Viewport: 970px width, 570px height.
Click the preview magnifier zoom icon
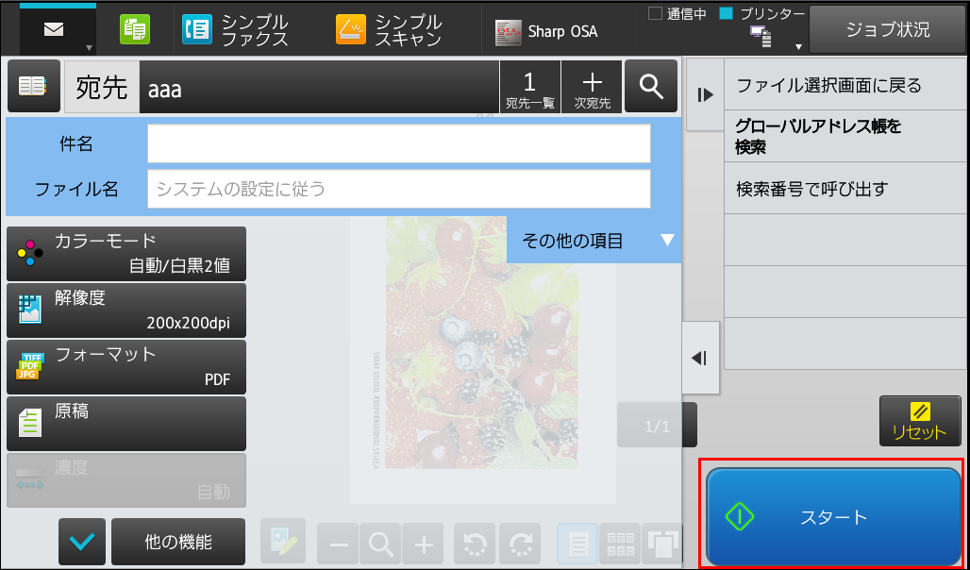[x=380, y=544]
